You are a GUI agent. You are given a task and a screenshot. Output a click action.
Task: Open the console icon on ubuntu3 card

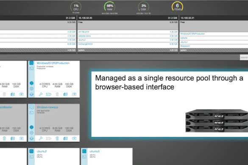(x=84, y=157)
